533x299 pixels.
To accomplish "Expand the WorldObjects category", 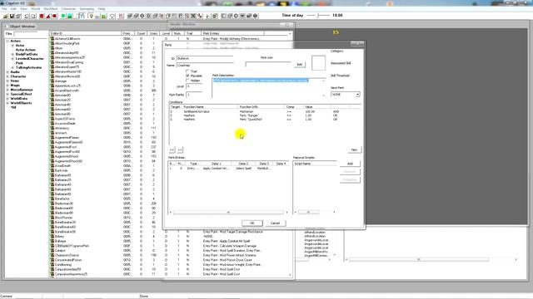I will (7, 103).
